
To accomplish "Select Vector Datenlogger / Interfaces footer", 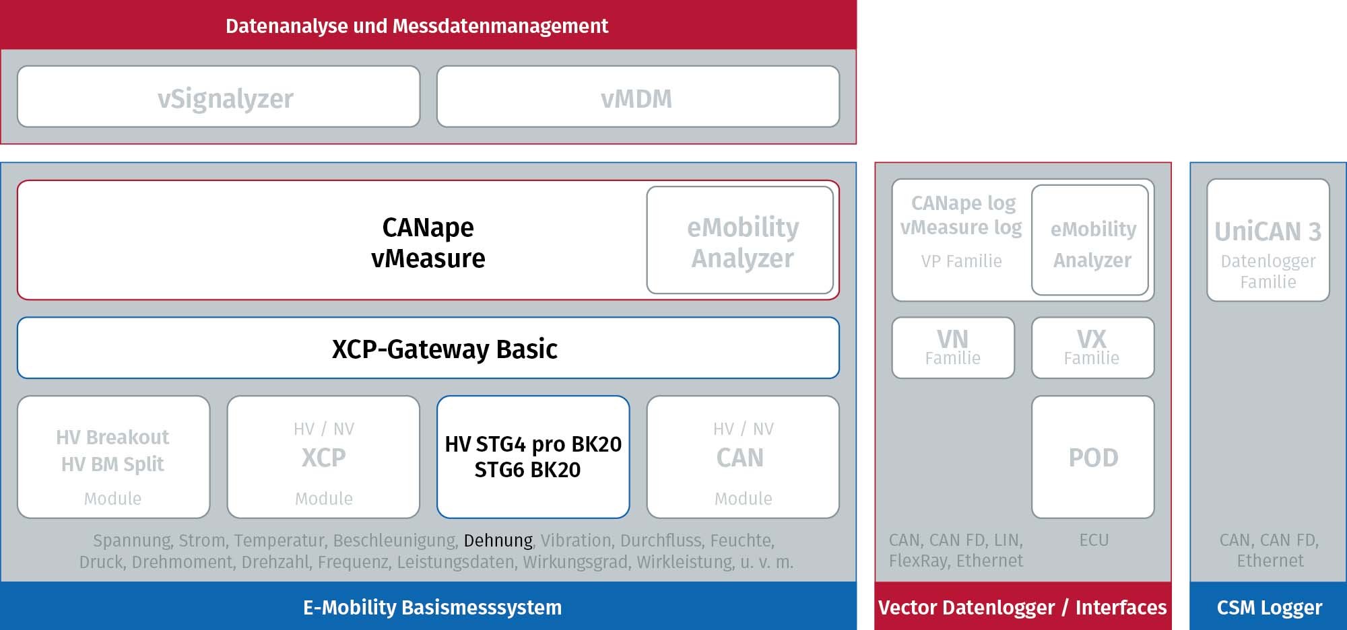I will (x=1023, y=606).
